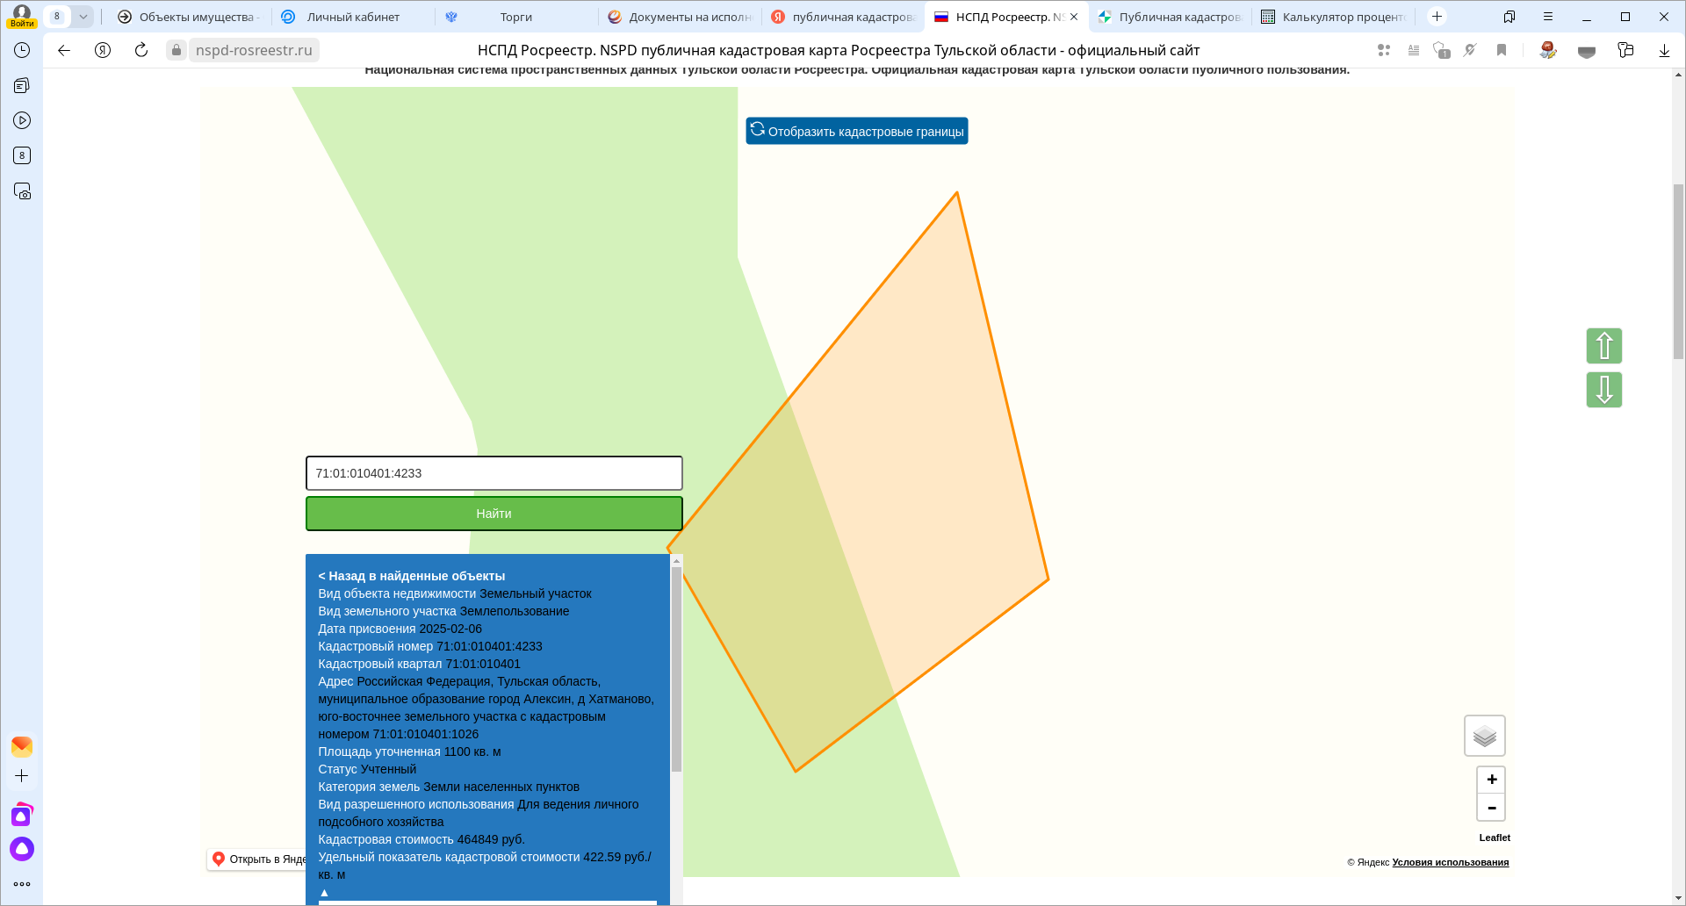Open the grey shield extension icon
Screen dimensions: 1686x906
point(1587,51)
